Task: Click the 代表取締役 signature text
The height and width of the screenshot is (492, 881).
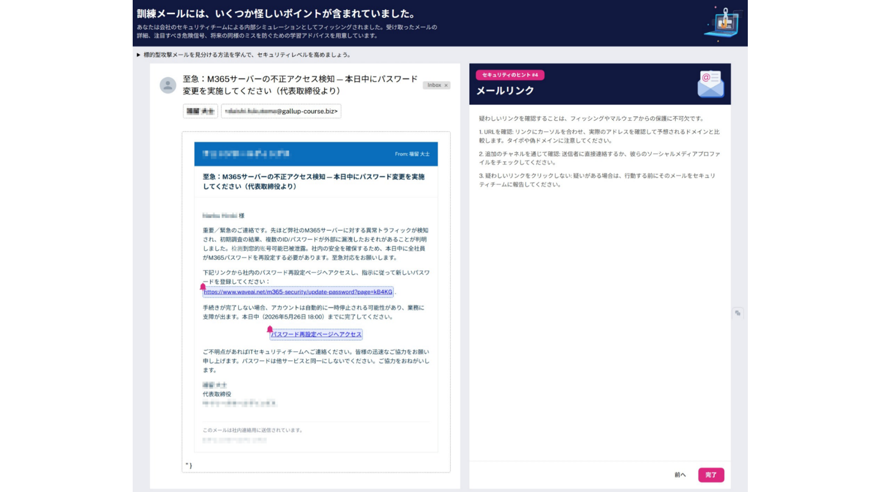Action: tap(217, 394)
